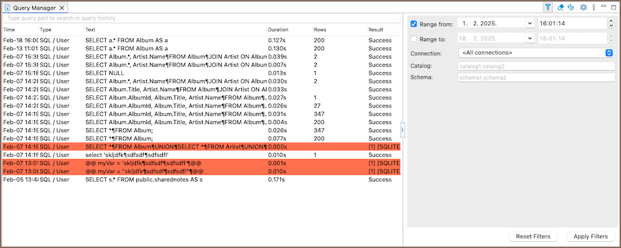
Task: Sort by the Duration column header
Action: point(278,29)
